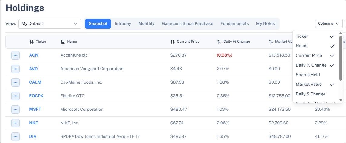Expand the My Default view dropdown
This screenshot has height=143, width=346.
point(50,24)
